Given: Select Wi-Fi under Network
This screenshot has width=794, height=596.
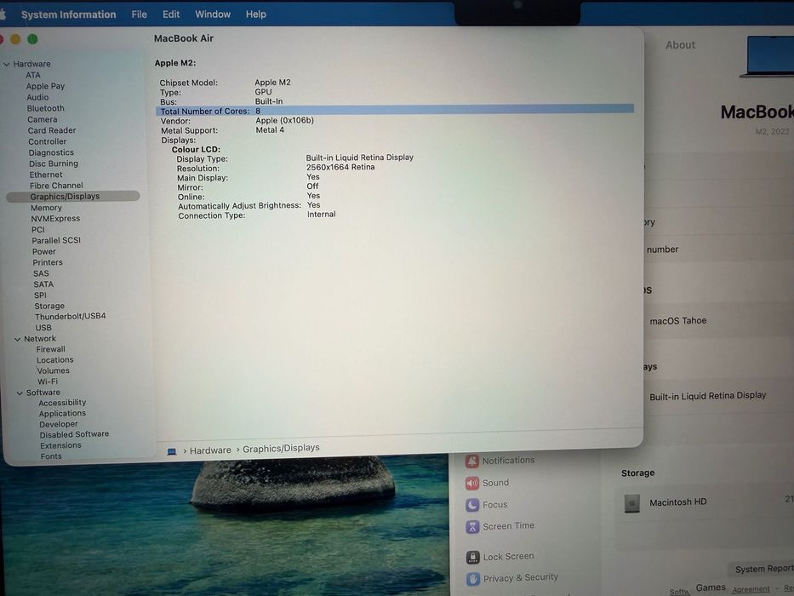Looking at the screenshot, I should point(48,381).
